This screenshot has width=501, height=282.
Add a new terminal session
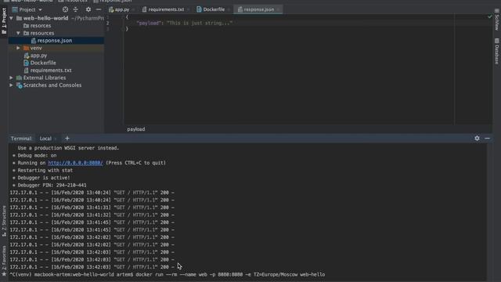pos(67,139)
